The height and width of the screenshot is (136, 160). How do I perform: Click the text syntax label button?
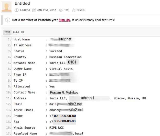pos(7,32)
